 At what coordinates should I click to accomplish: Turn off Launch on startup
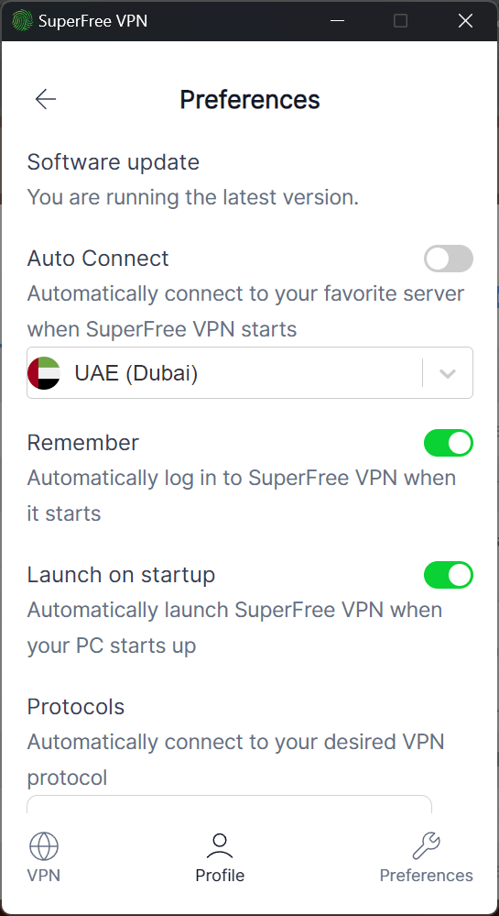pyautogui.click(x=449, y=575)
